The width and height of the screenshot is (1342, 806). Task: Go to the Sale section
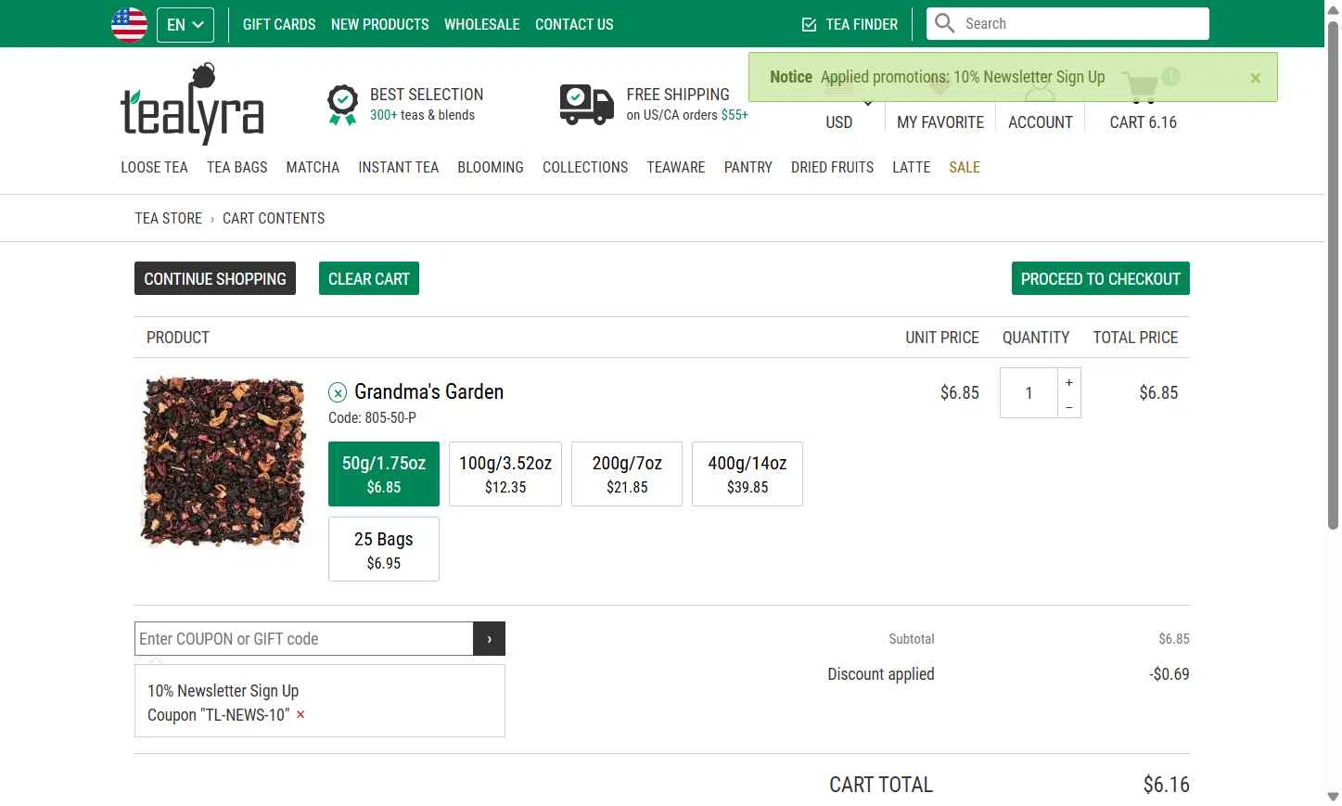tap(965, 167)
